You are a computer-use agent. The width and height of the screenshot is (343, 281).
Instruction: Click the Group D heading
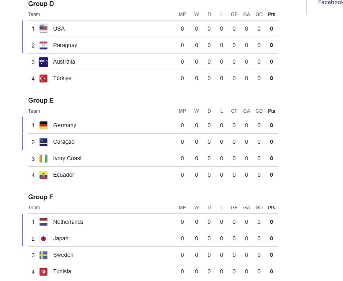tap(41, 4)
